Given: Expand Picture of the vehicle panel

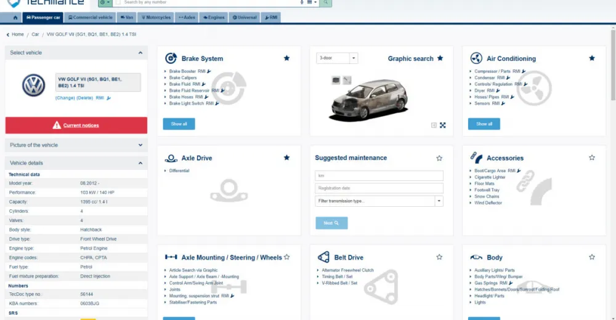Looking at the screenshot, I should click(140, 145).
